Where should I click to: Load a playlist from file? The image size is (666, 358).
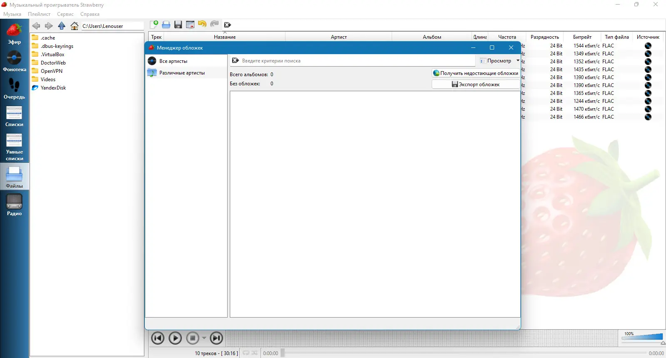click(166, 25)
